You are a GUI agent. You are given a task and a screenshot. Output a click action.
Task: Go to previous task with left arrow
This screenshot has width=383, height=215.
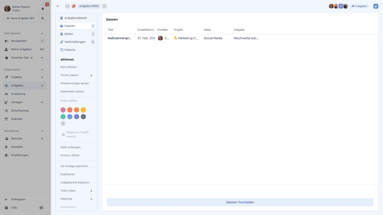point(67,6)
